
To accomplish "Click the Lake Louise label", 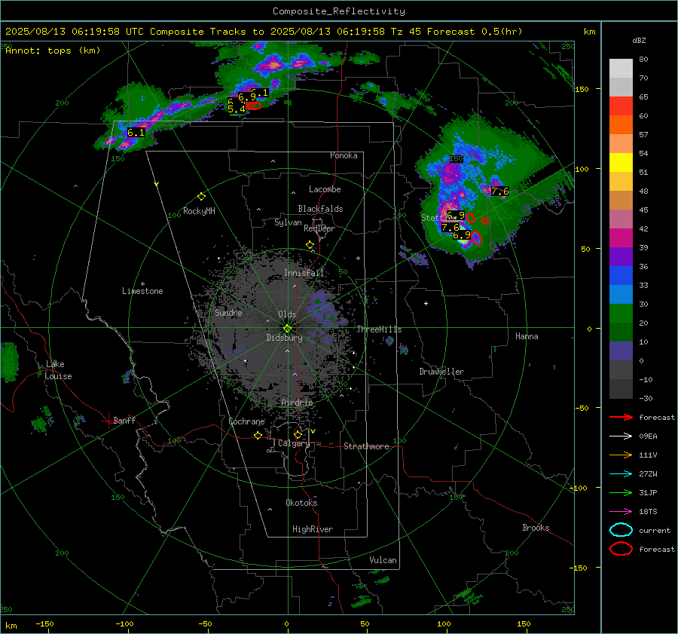I will (x=58, y=370).
